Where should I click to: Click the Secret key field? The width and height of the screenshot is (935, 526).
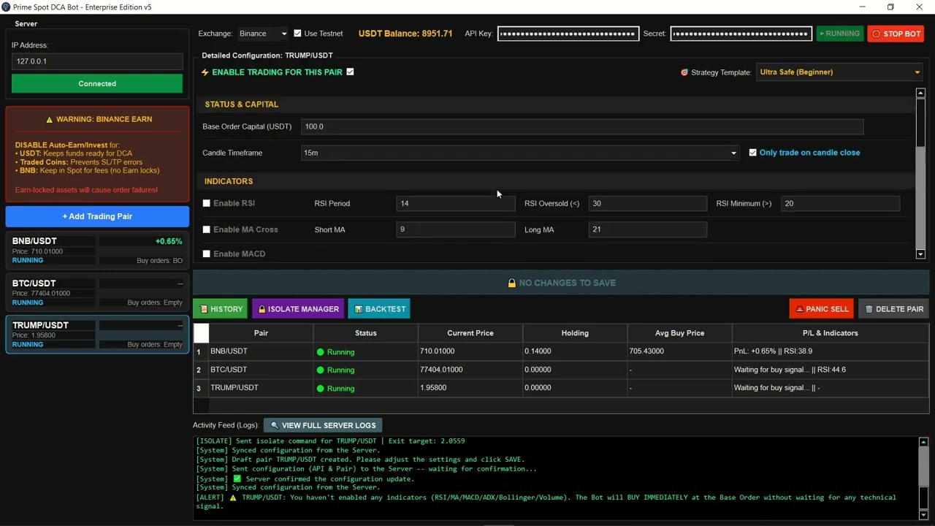pyautogui.click(x=741, y=34)
